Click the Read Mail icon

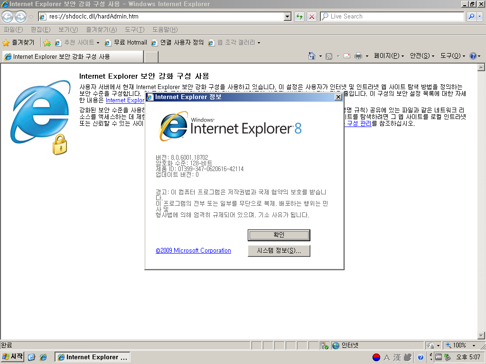point(347,56)
